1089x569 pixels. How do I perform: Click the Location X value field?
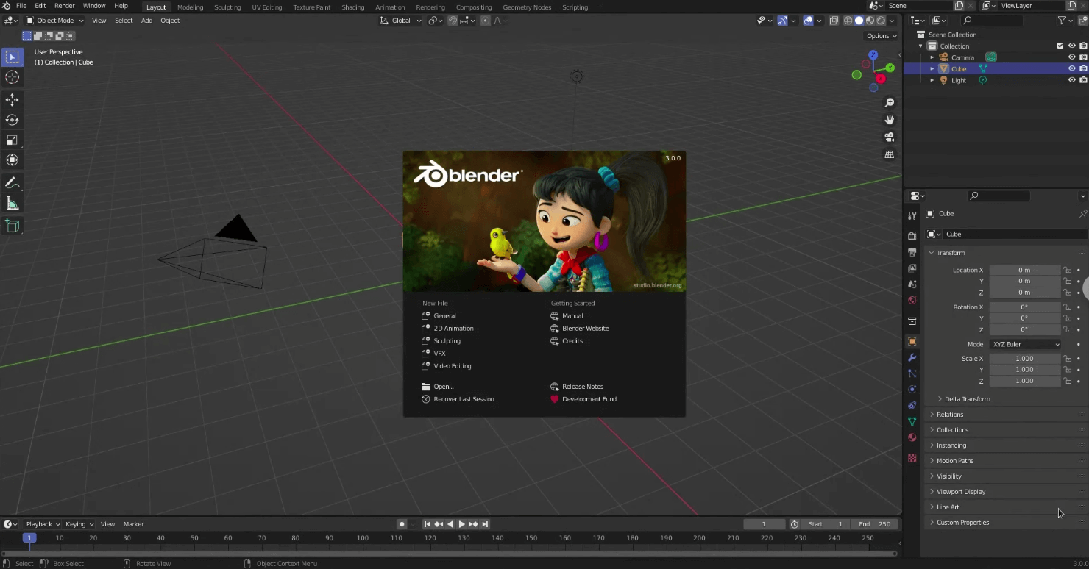[x=1024, y=270]
